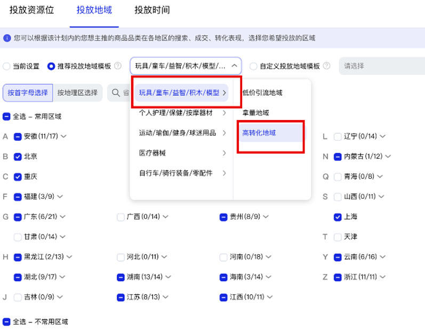This screenshot has width=425, height=331.
Task: Check the 河南 (0/18) checkbox
Action: coord(223,257)
